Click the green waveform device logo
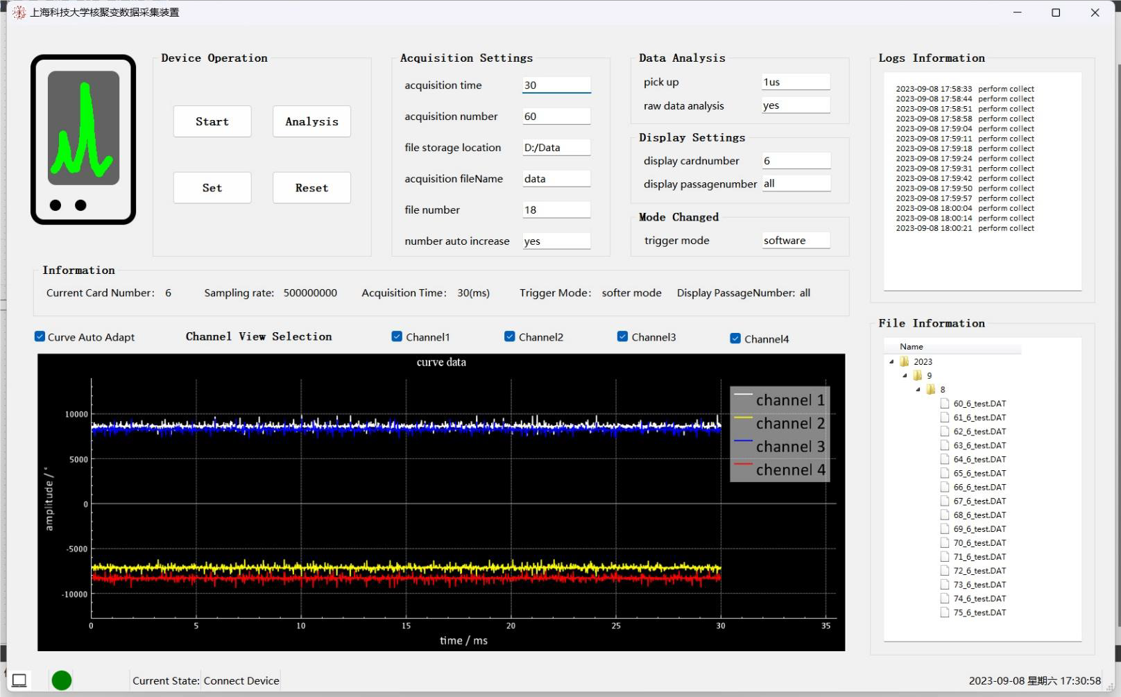This screenshot has height=697, width=1121. 83,139
